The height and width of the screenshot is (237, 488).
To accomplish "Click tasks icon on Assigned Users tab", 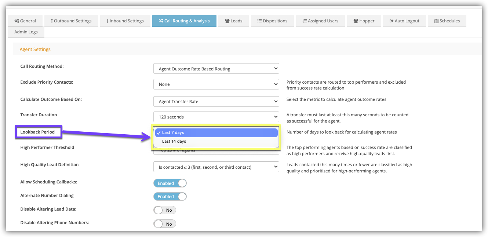I will pos(305,21).
